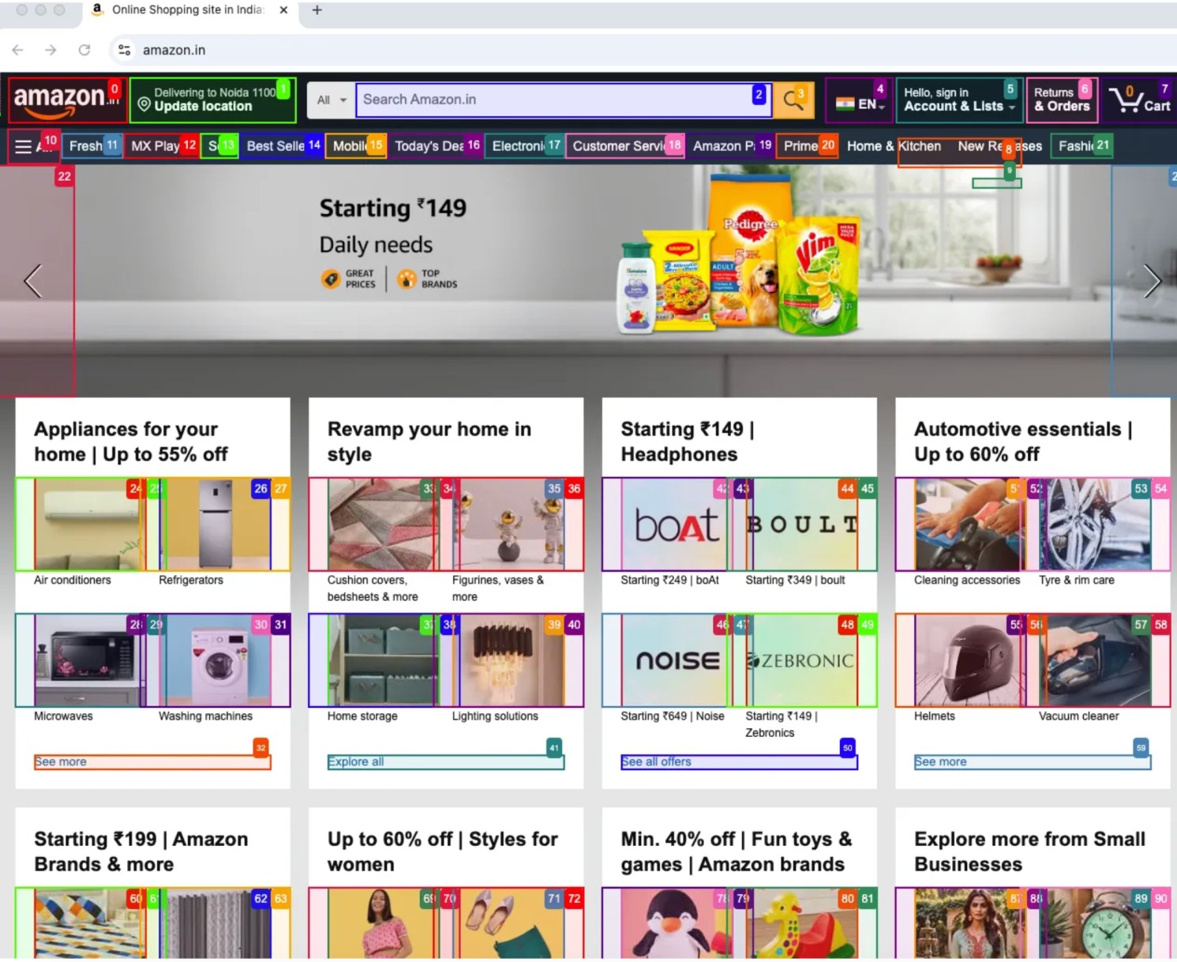Viewport: 1177px width, 962px height.
Task: Click the See all offers link
Action: pos(656,762)
